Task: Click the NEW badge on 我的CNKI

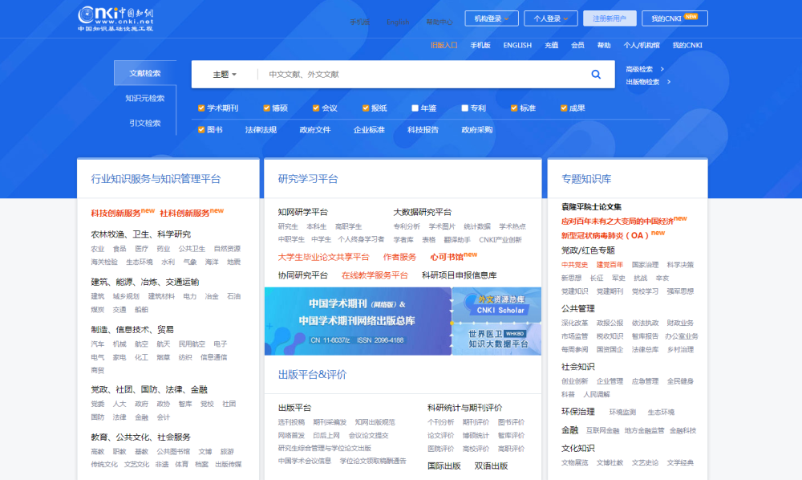Action: [x=691, y=16]
